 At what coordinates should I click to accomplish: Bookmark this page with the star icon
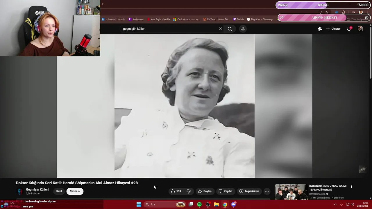click(327, 12)
